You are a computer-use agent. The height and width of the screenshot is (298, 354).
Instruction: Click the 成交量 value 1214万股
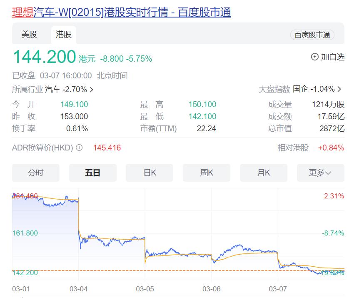click(328, 104)
